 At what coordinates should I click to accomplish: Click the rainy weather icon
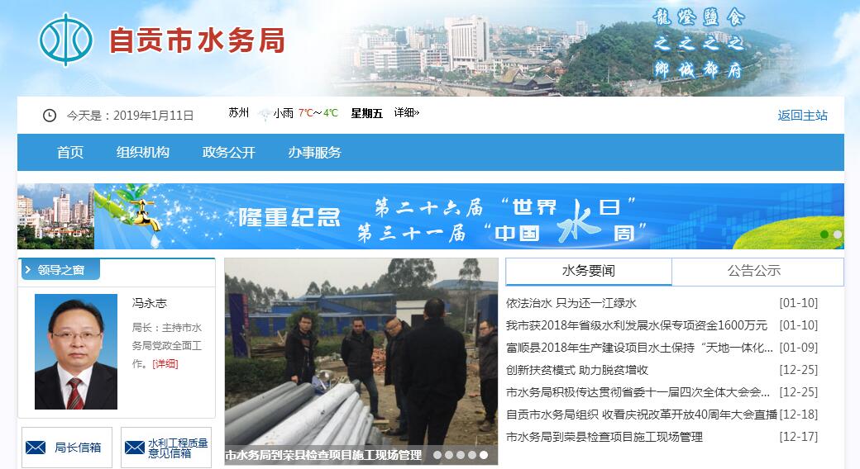pos(265,114)
